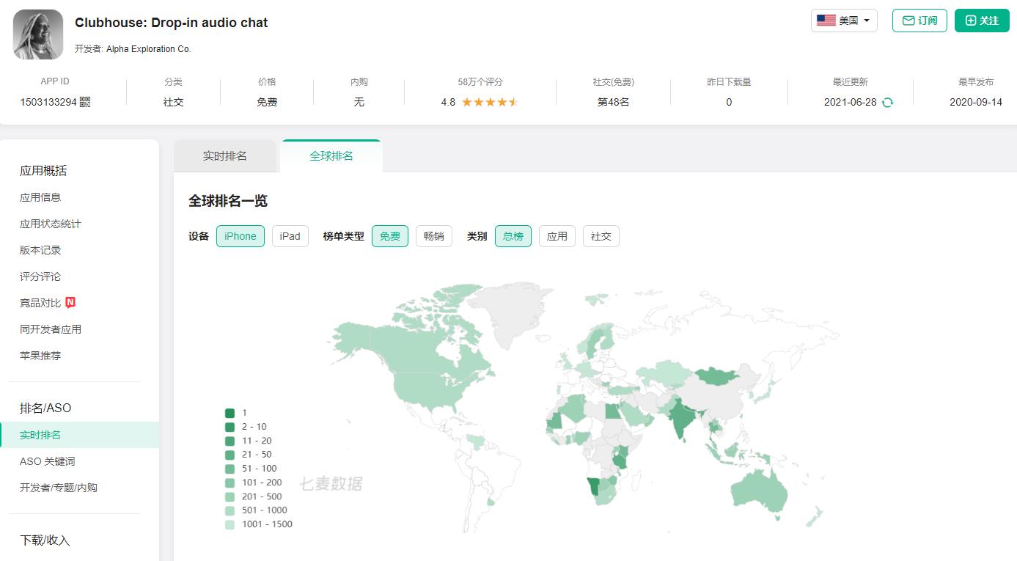Select the 社交 category filter
This screenshot has height=561, width=1017.
601,236
